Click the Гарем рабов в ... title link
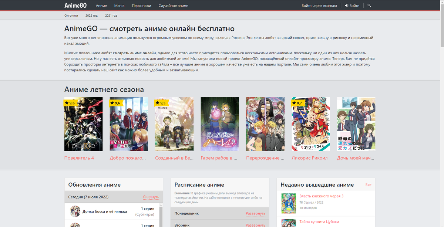The height and width of the screenshot is (227, 444). coord(219,158)
